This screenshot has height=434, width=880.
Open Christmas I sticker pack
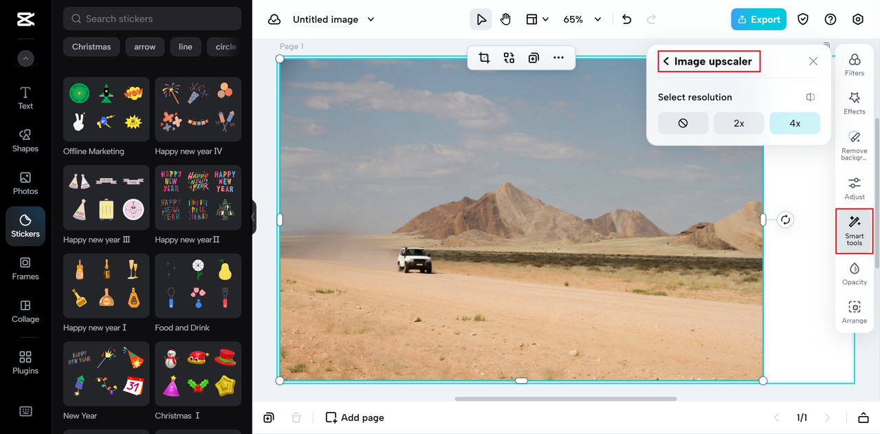(x=198, y=373)
